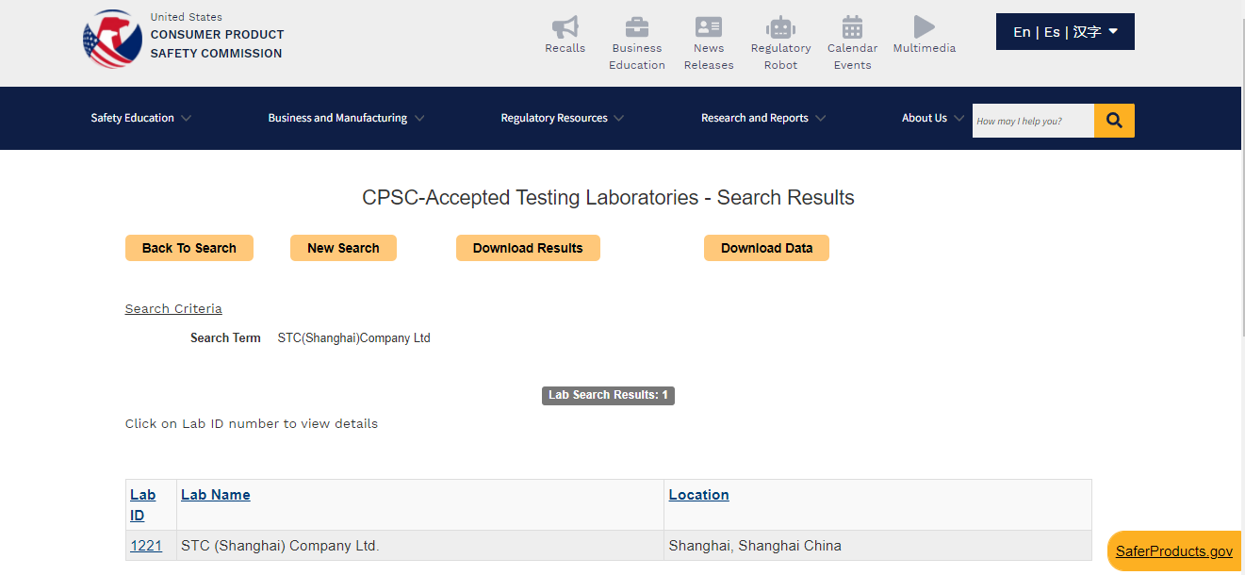Screen dimensions: 1245x575
Task: Expand the Research and Reports menu
Action: [763, 118]
